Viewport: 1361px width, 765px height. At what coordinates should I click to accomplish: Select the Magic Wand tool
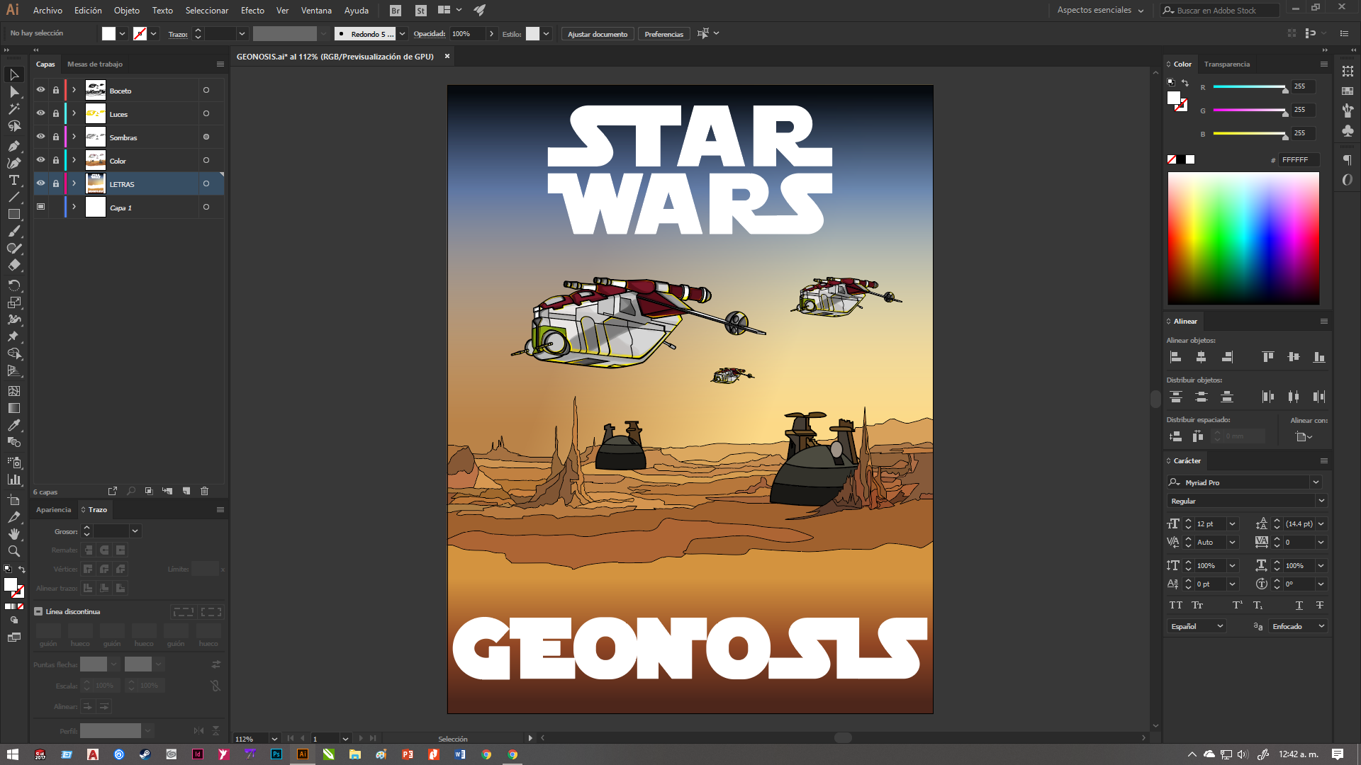click(x=13, y=109)
